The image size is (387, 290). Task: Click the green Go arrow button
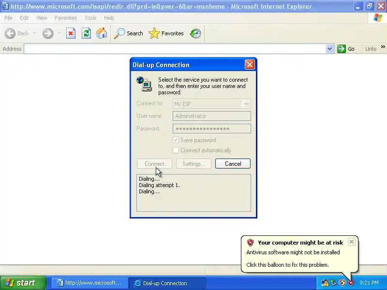coord(342,49)
